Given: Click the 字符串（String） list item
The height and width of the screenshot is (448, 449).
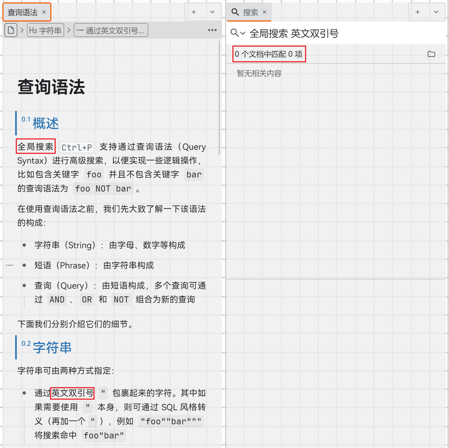Looking at the screenshot, I should click(110, 245).
